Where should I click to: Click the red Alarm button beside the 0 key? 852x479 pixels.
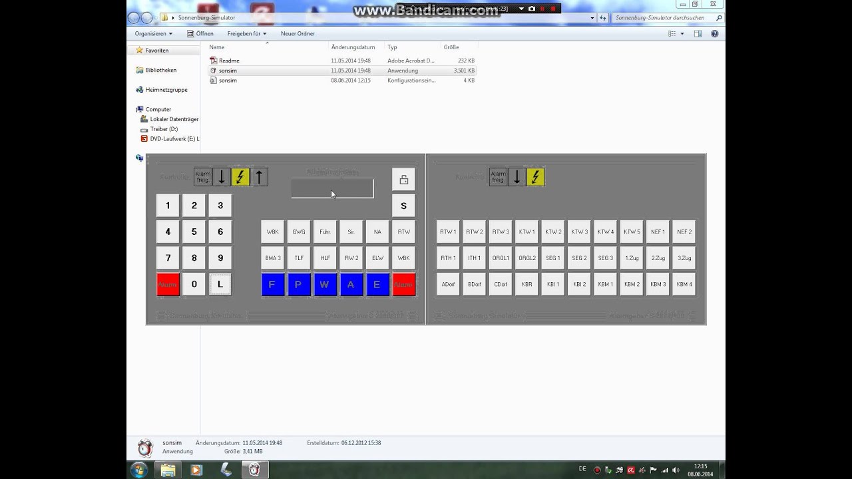[x=168, y=285]
